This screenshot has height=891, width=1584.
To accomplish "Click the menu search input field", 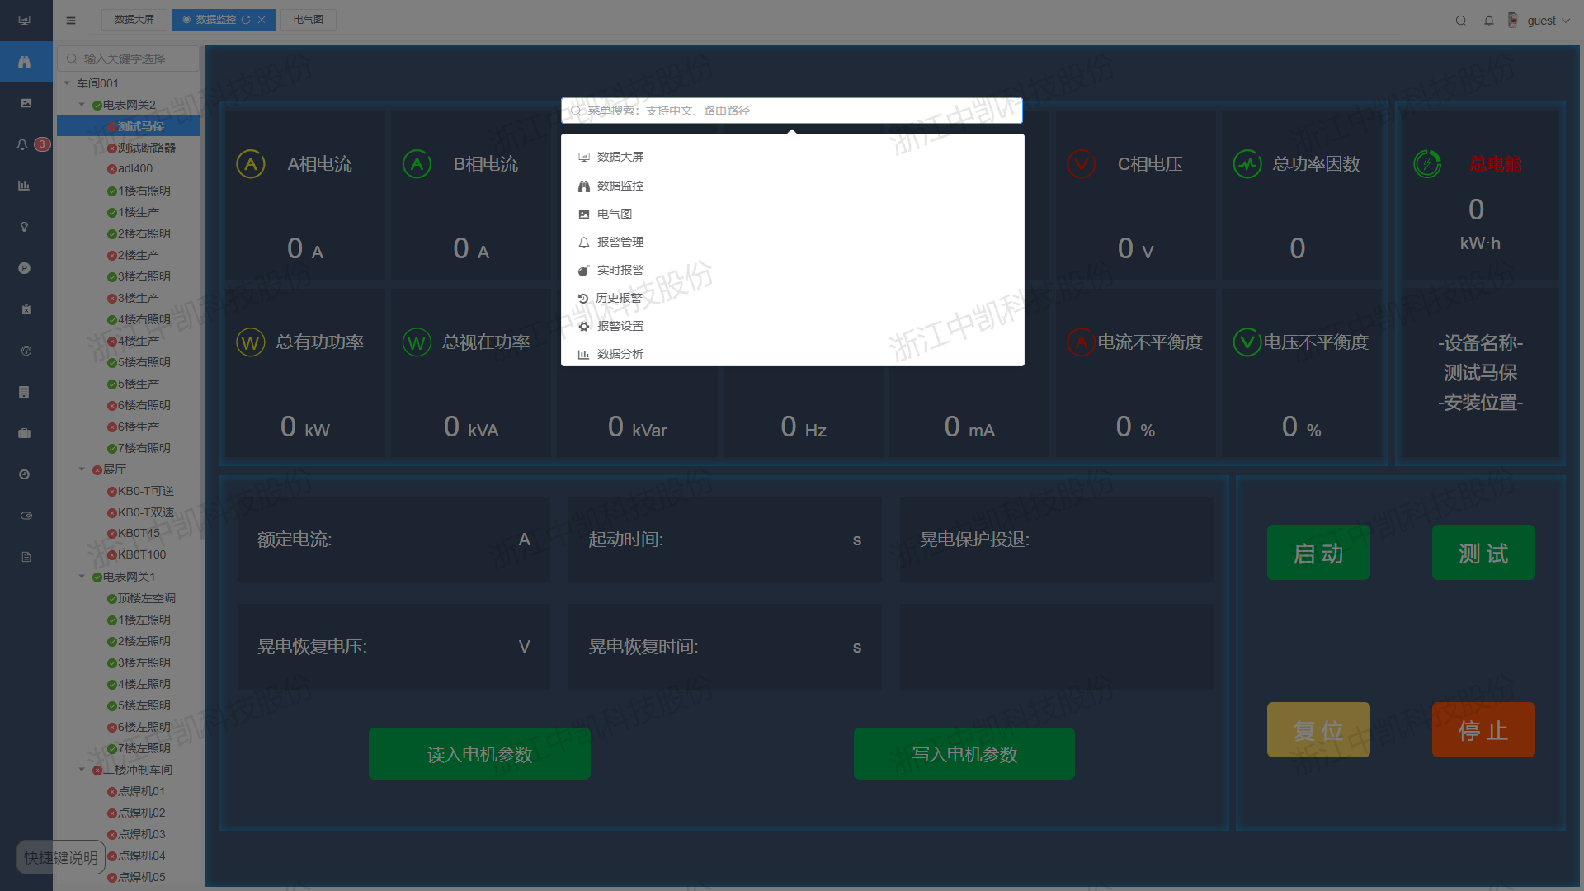I will click(x=792, y=111).
